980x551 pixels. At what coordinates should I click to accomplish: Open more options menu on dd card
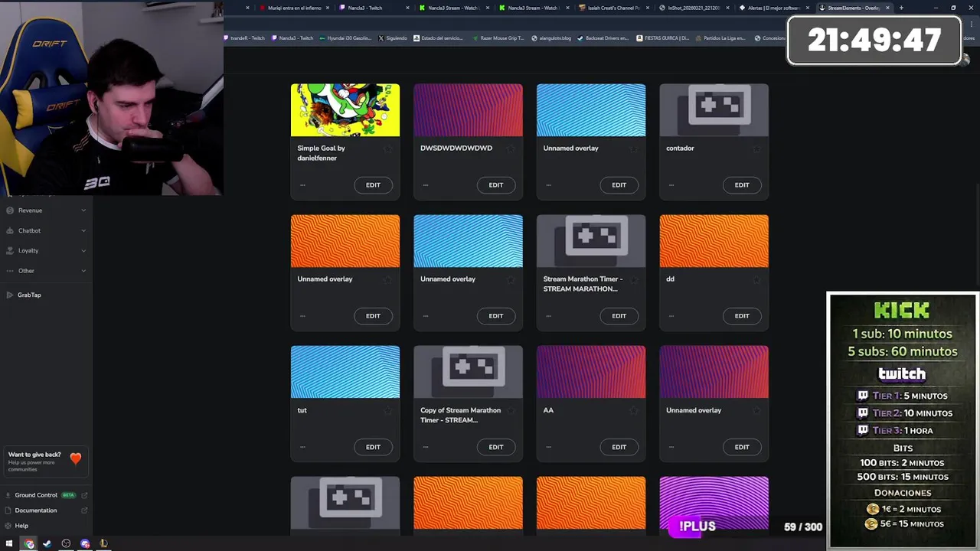pos(671,316)
